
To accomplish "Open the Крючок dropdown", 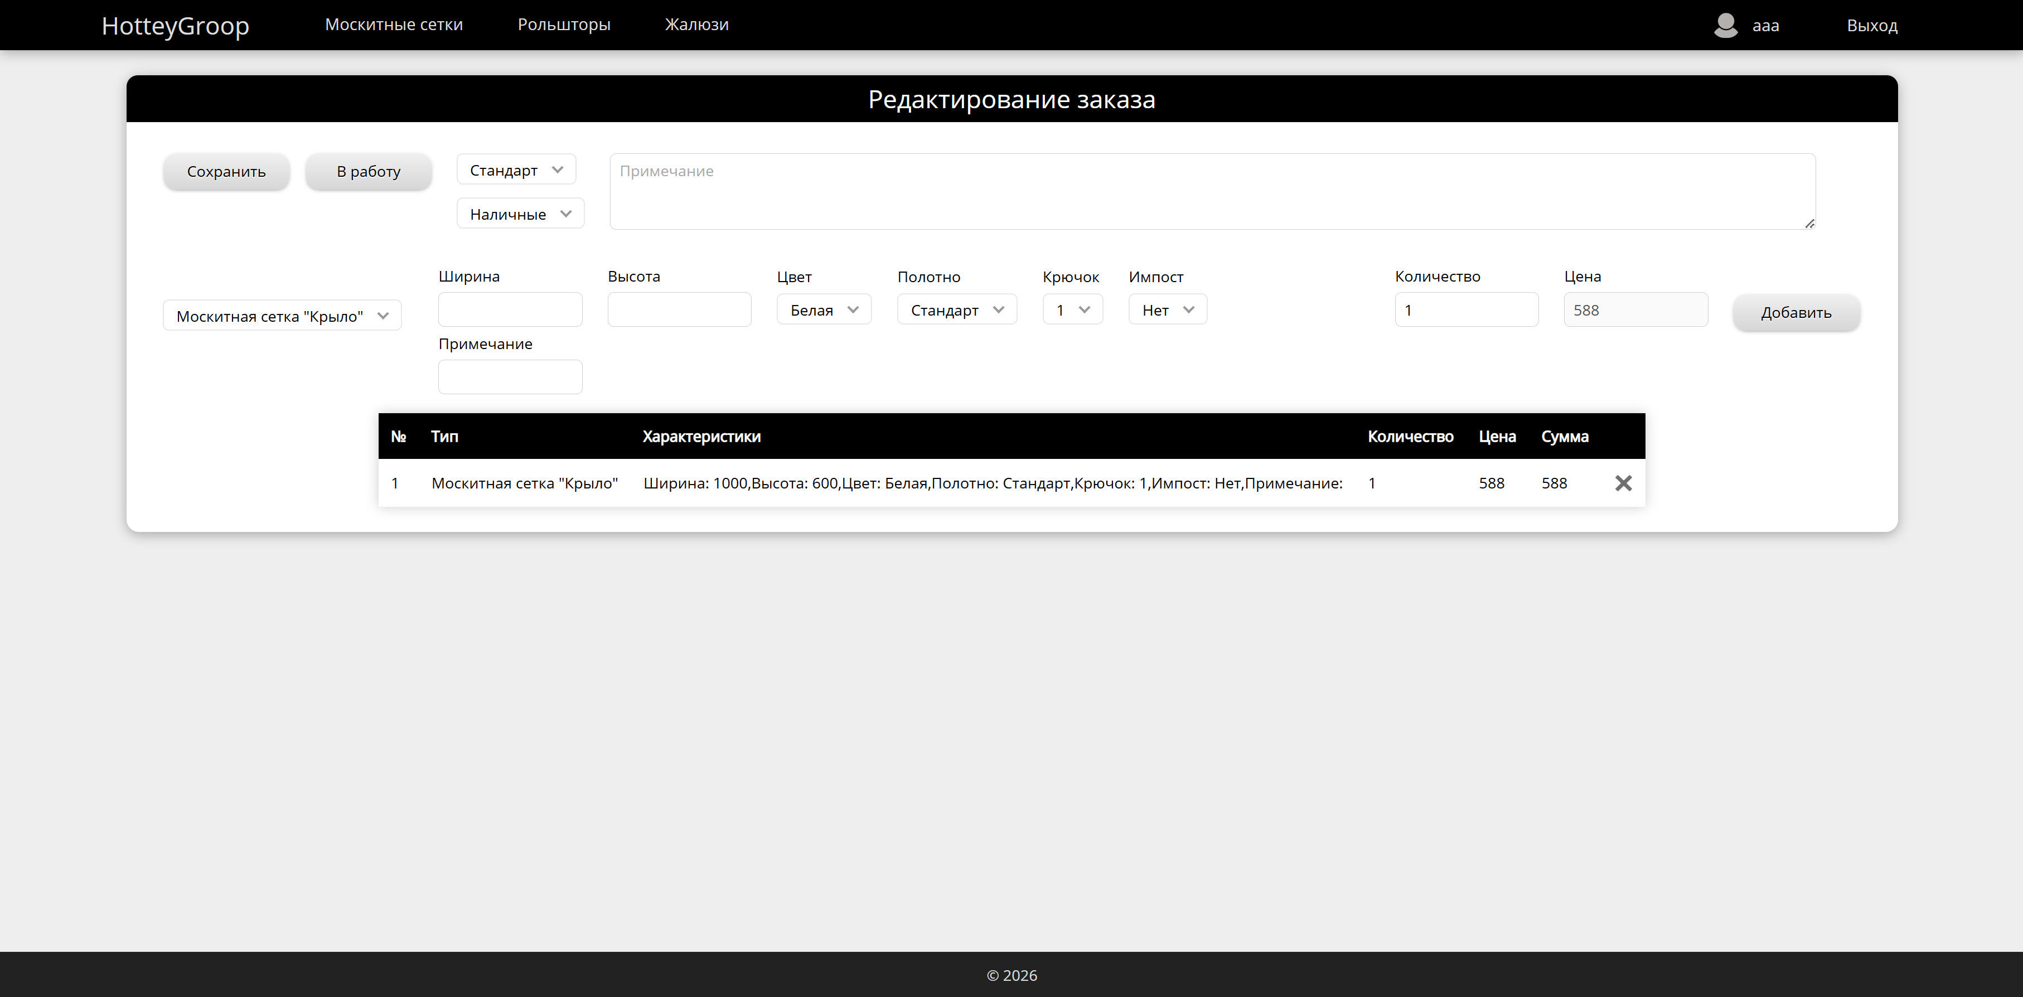I will tap(1073, 309).
